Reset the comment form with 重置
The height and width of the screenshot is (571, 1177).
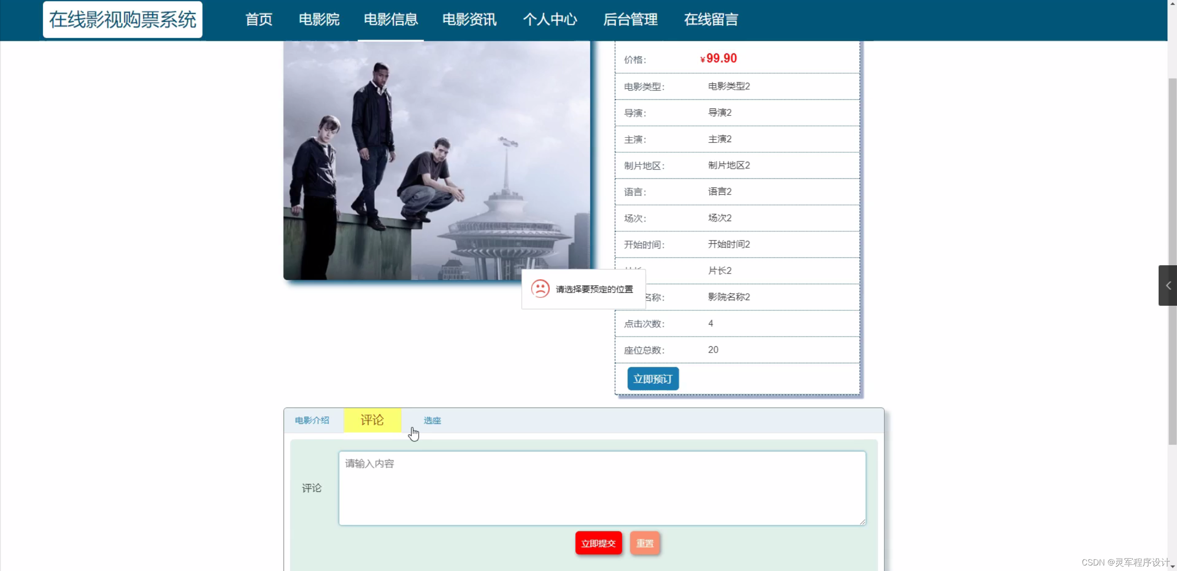645,542
